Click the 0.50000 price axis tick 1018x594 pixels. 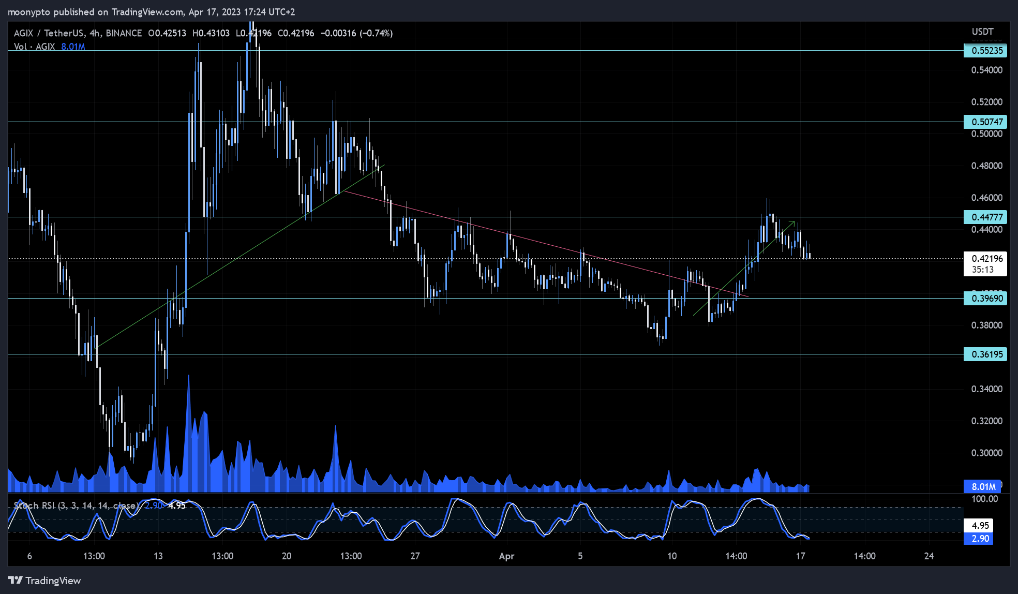click(x=987, y=134)
